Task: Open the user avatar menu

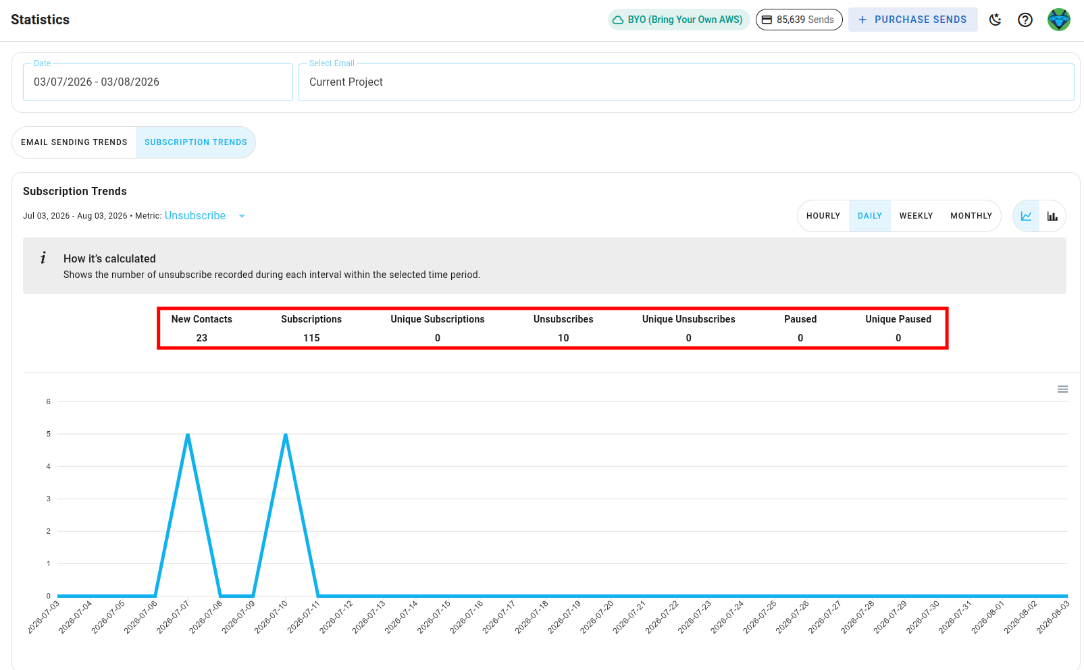Action: coord(1059,20)
